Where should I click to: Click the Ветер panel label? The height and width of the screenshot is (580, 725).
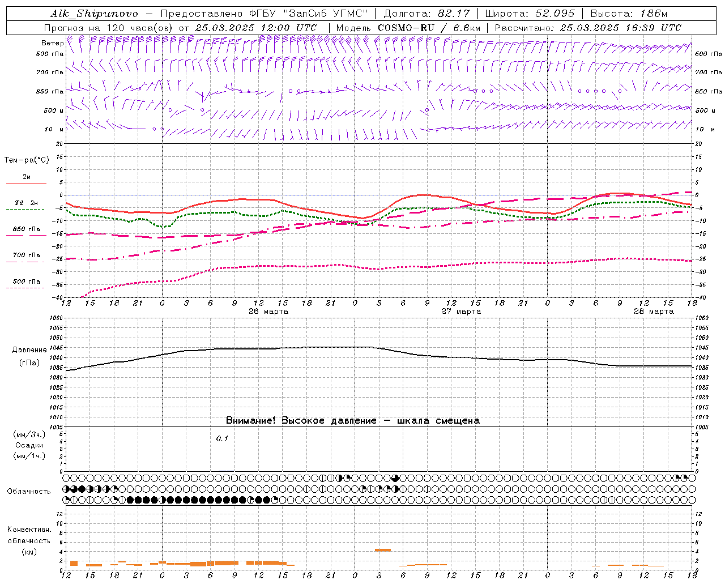[52, 43]
